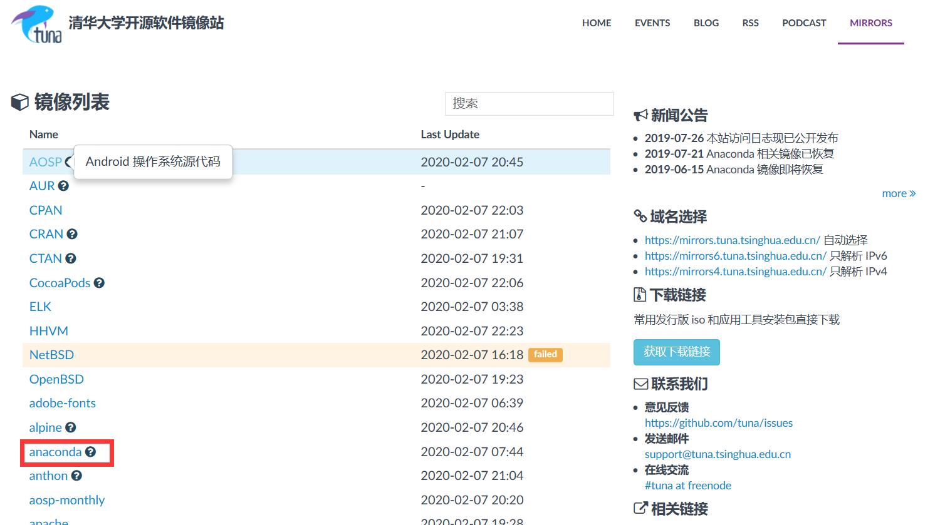The width and height of the screenshot is (945, 525).
Task: Click the Last Update column header
Action: tap(450, 135)
